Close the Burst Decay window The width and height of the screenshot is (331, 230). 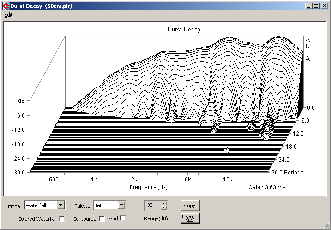(x=324, y=6)
